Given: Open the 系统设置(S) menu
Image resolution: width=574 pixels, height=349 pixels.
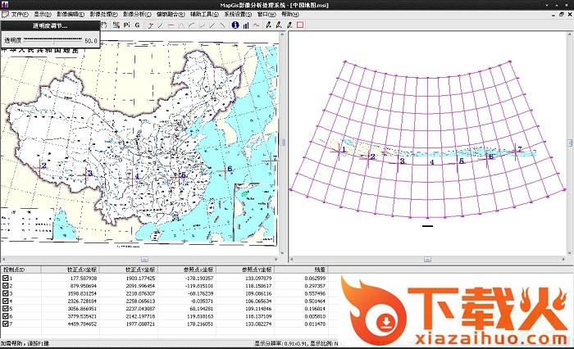Looking at the screenshot, I should (x=238, y=14).
